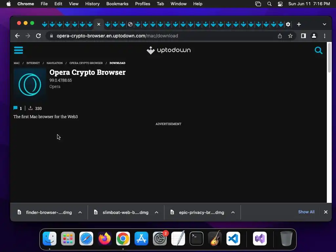Viewport: 336px width, 252px height.
Task: Click the share page icon
Action: point(280,36)
